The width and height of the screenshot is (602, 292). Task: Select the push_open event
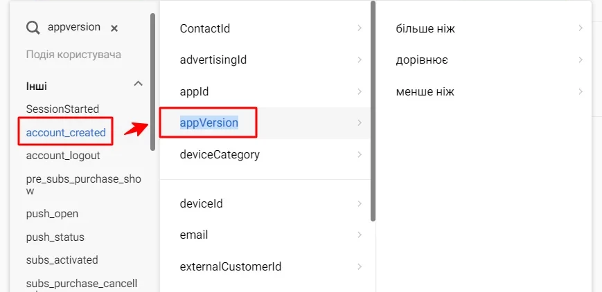[x=52, y=214]
